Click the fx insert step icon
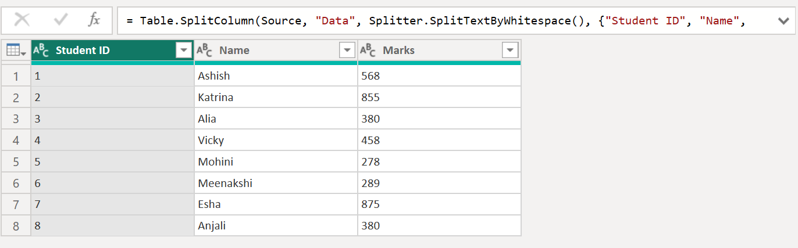Screen dimensions: 798x248 click(94, 20)
